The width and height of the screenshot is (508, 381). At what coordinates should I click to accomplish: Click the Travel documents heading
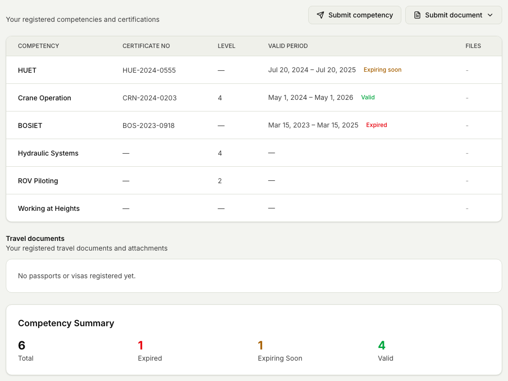[x=35, y=238]
